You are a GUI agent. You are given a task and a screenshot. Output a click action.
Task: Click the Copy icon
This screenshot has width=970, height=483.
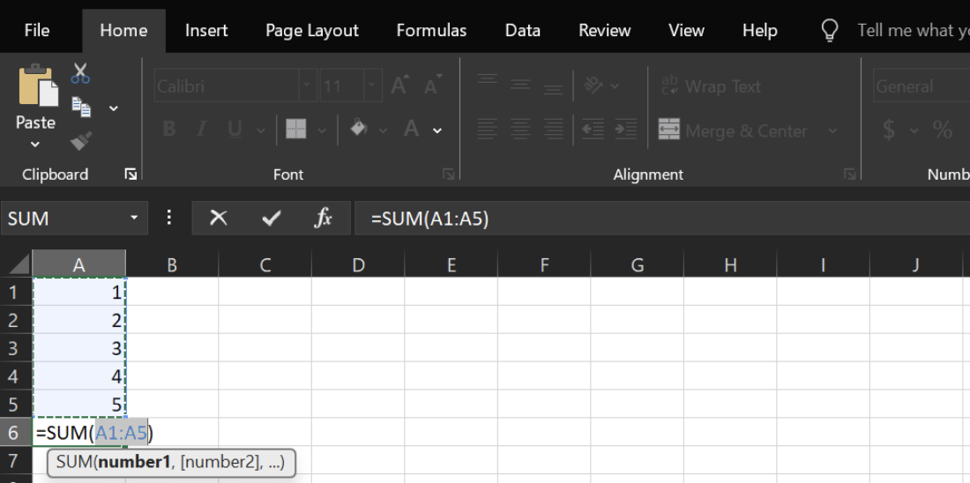pyautogui.click(x=81, y=107)
